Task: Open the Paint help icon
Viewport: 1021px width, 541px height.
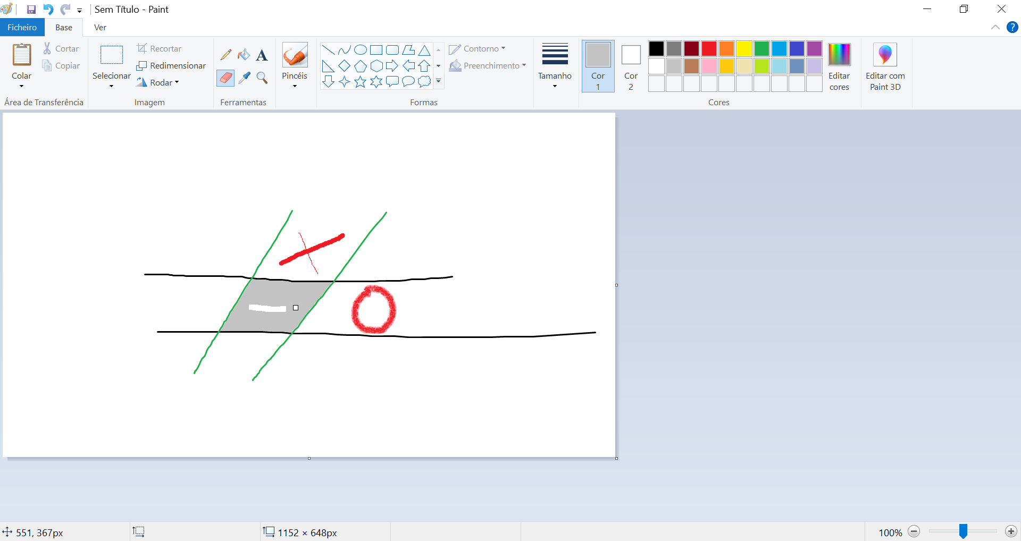Action: [x=1012, y=27]
